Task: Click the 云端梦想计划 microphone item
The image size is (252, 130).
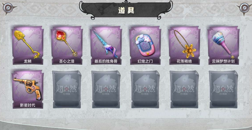Action: 223,45
